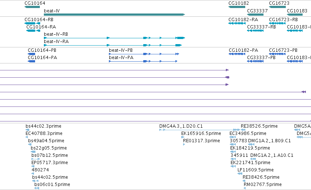
Task: Select the 305783 feature
Action: point(233,144)
